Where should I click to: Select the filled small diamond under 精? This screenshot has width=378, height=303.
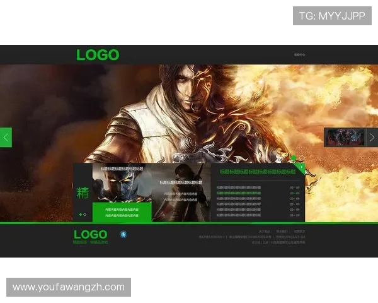pyautogui.click(x=81, y=215)
